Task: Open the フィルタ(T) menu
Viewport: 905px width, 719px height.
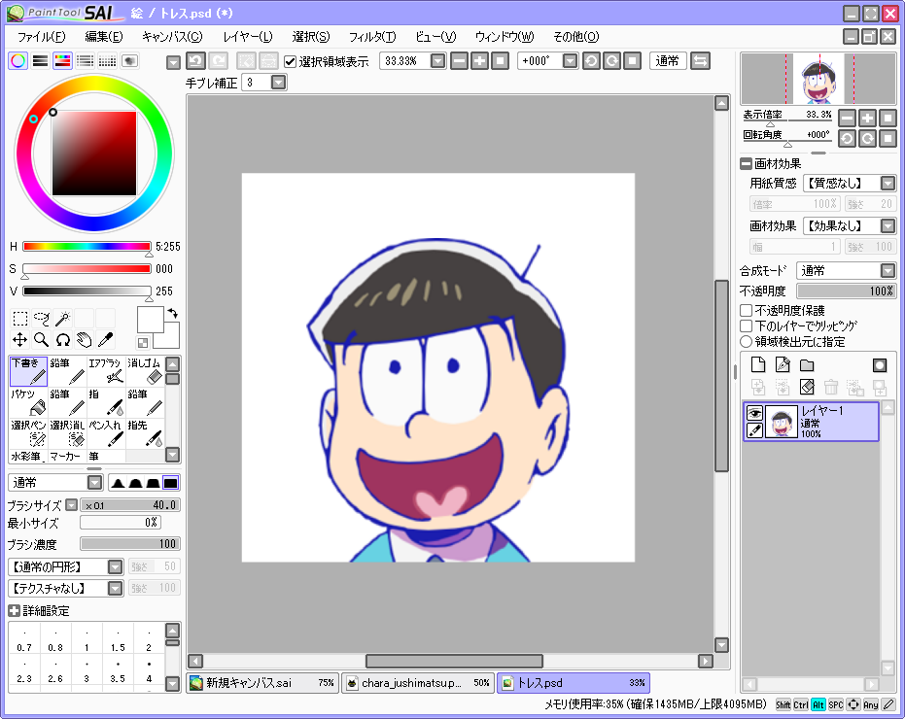Action: (x=372, y=37)
